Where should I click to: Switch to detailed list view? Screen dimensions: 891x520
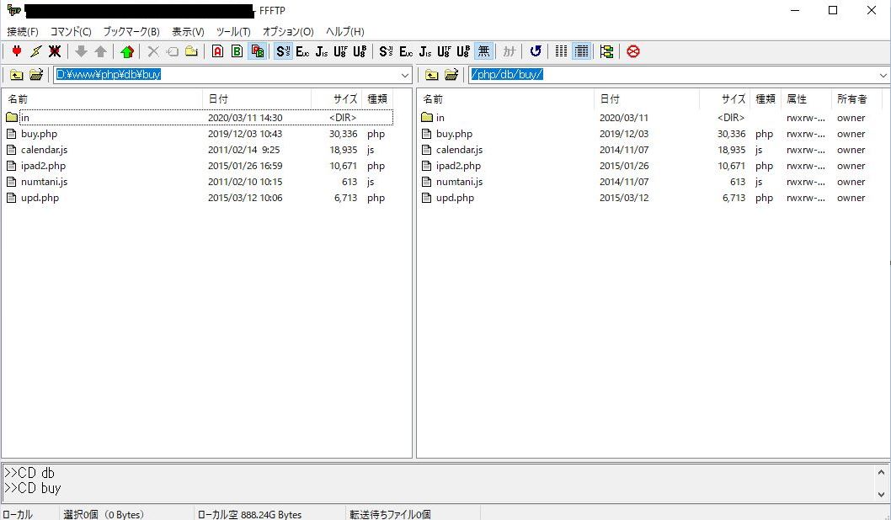[x=581, y=51]
